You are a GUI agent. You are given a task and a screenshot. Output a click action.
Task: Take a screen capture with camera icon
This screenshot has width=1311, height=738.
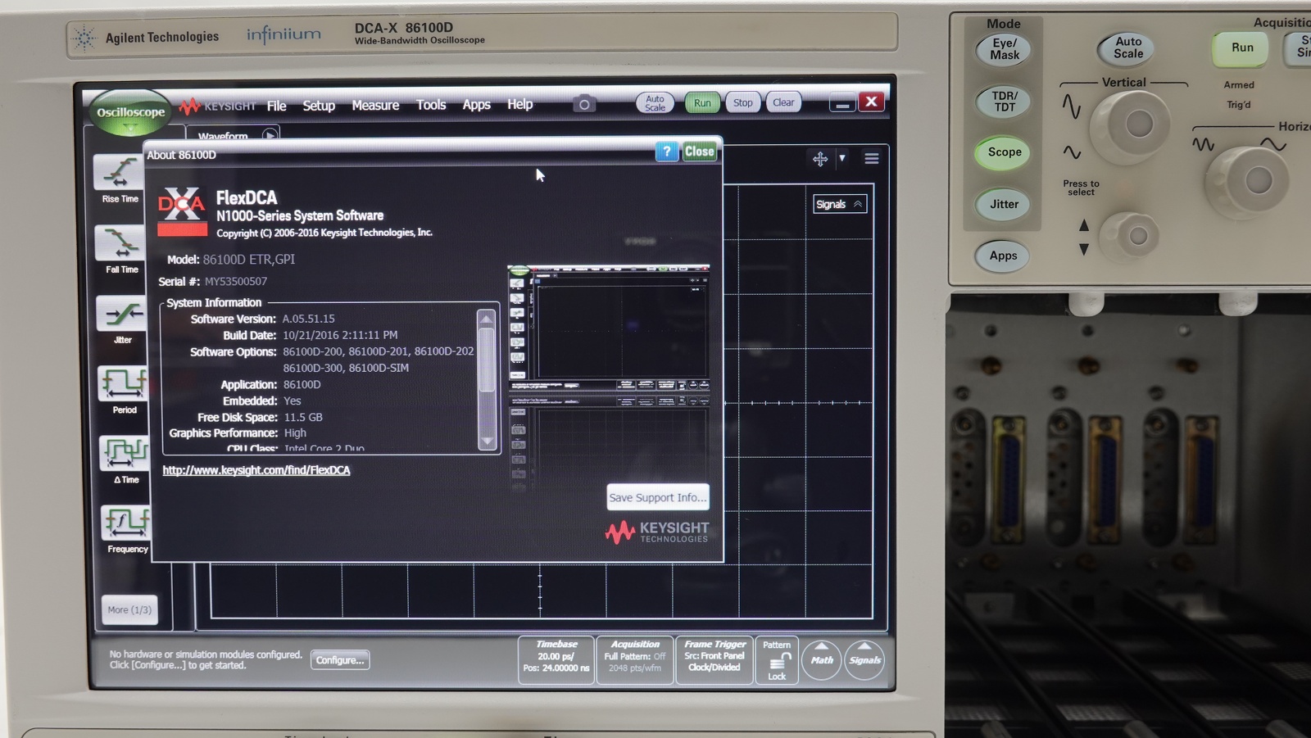[583, 103]
